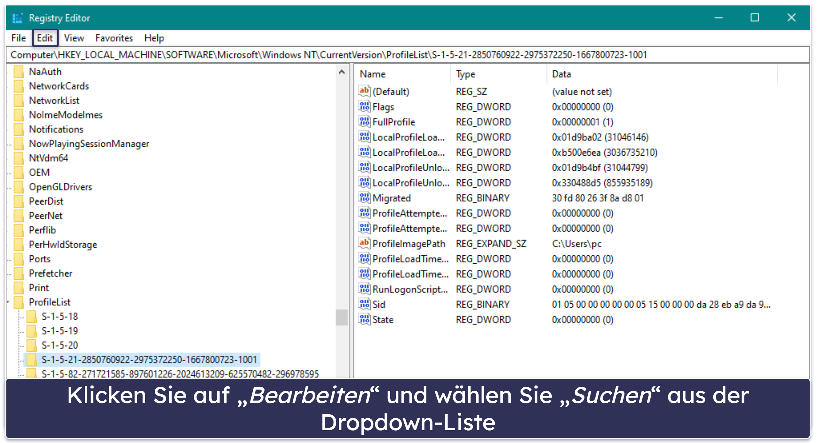This screenshot has height=443, width=817.
Task: Select the (Default) value icon
Action: (x=364, y=91)
